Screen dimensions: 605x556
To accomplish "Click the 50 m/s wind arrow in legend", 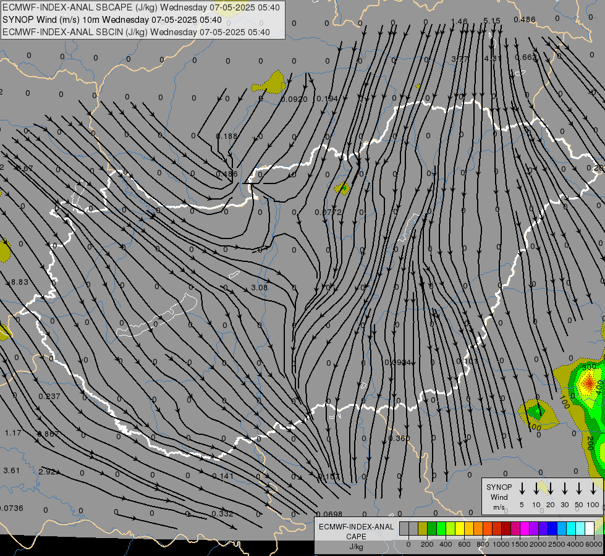I will (579, 489).
